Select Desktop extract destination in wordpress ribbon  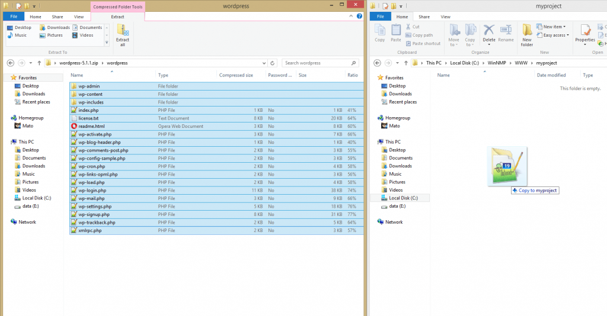pyautogui.click(x=20, y=27)
